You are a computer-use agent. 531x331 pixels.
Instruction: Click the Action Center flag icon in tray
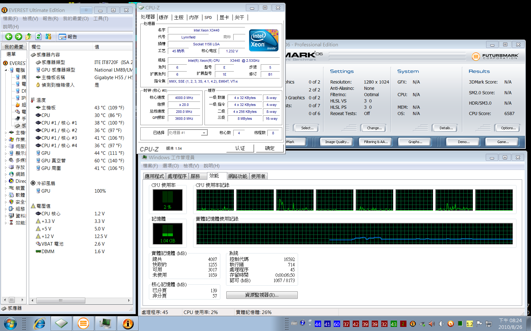(x=479, y=324)
